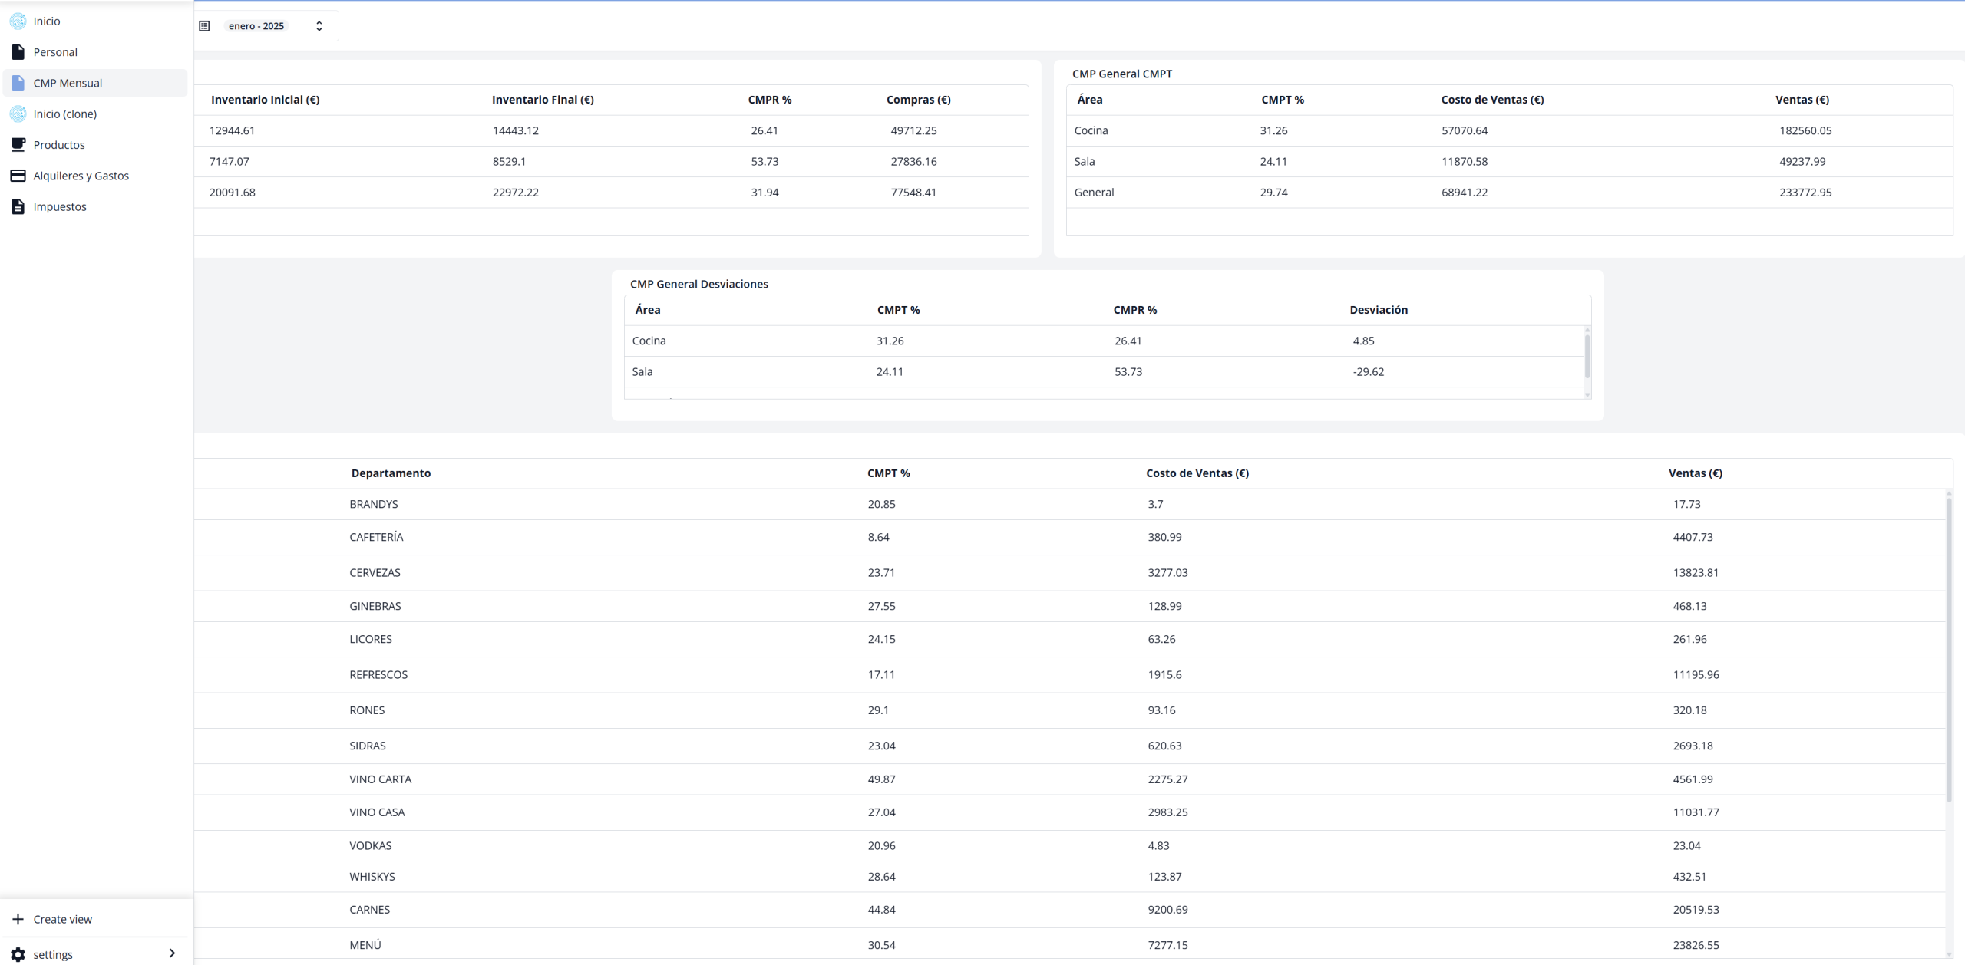Click the settings gear icon

[18, 954]
